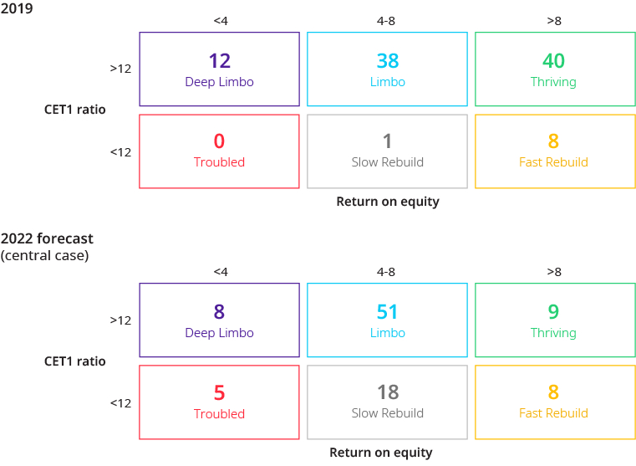Click the 2019 Deep Limbo box showing 12

tap(219, 69)
